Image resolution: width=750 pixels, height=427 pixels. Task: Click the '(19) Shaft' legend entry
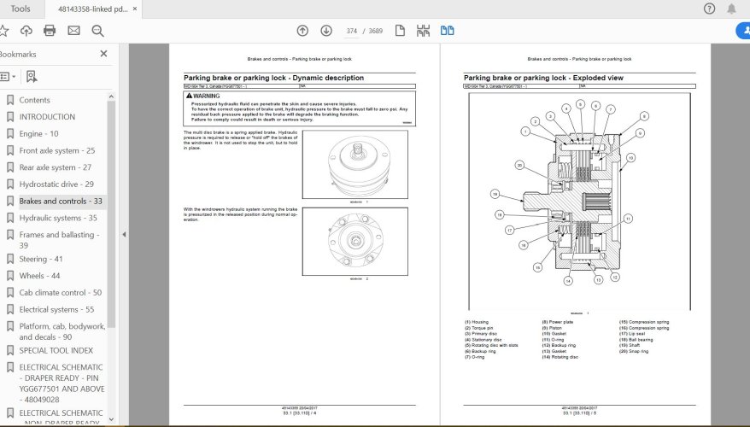630,345
